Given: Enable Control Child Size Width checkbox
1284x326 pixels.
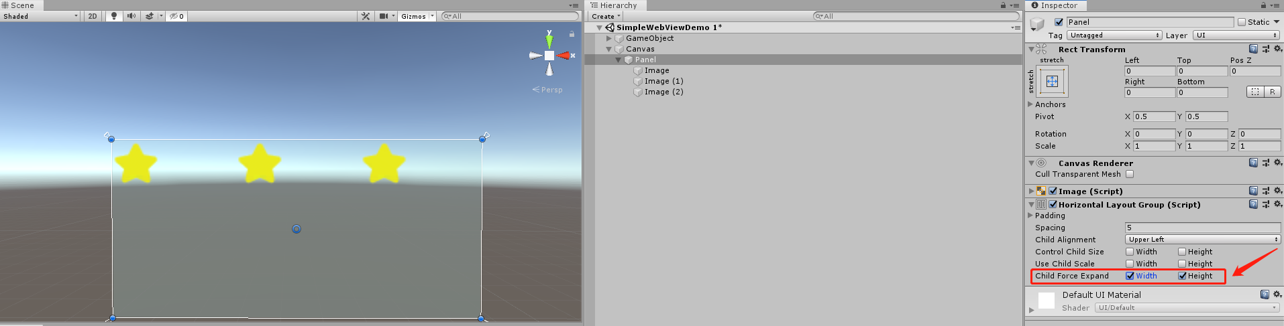Looking at the screenshot, I should pos(1130,252).
